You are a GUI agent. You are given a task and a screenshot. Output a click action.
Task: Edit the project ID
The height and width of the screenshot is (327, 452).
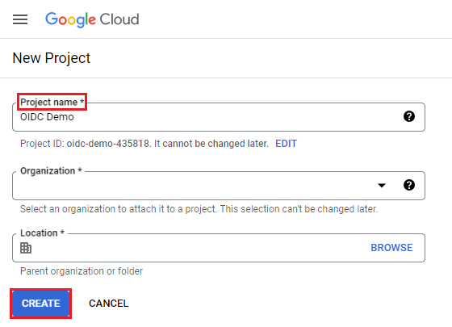tap(286, 144)
